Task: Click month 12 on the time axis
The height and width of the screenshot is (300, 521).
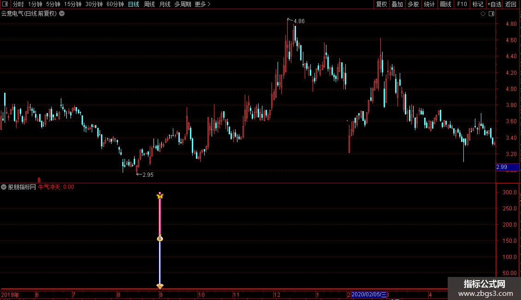Action: [x=277, y=294]
